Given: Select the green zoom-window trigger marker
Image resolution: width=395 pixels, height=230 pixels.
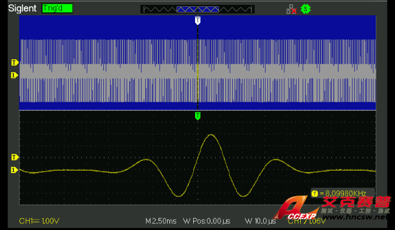Looking at the screenshot, I should coord(197,116).
